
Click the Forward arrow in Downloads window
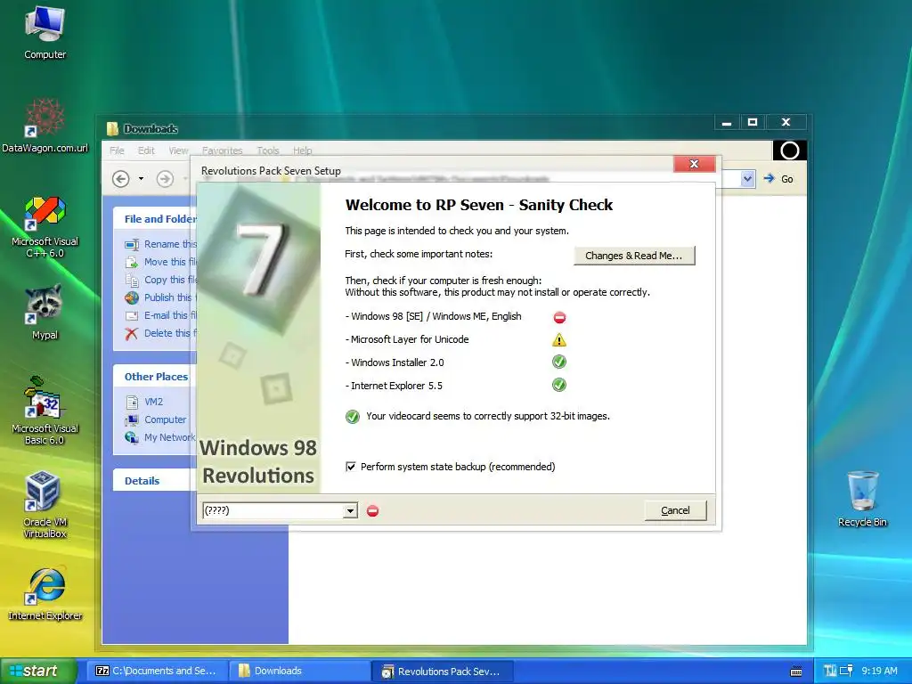tap(165, 178)
